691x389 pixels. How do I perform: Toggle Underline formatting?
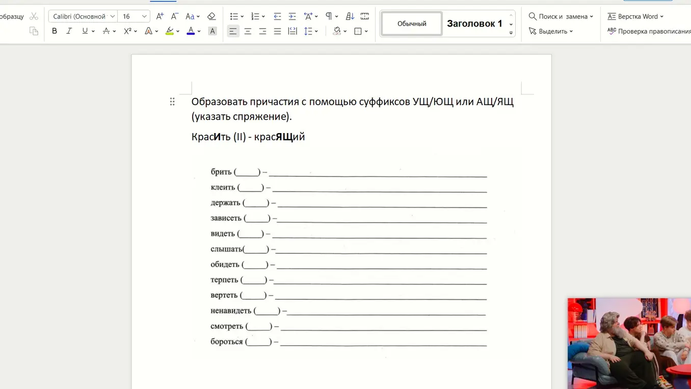coord(85,31)
